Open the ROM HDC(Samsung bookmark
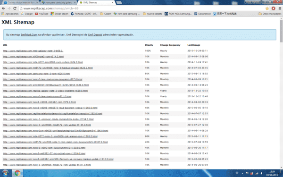283x177 pixels. (178, 14)
